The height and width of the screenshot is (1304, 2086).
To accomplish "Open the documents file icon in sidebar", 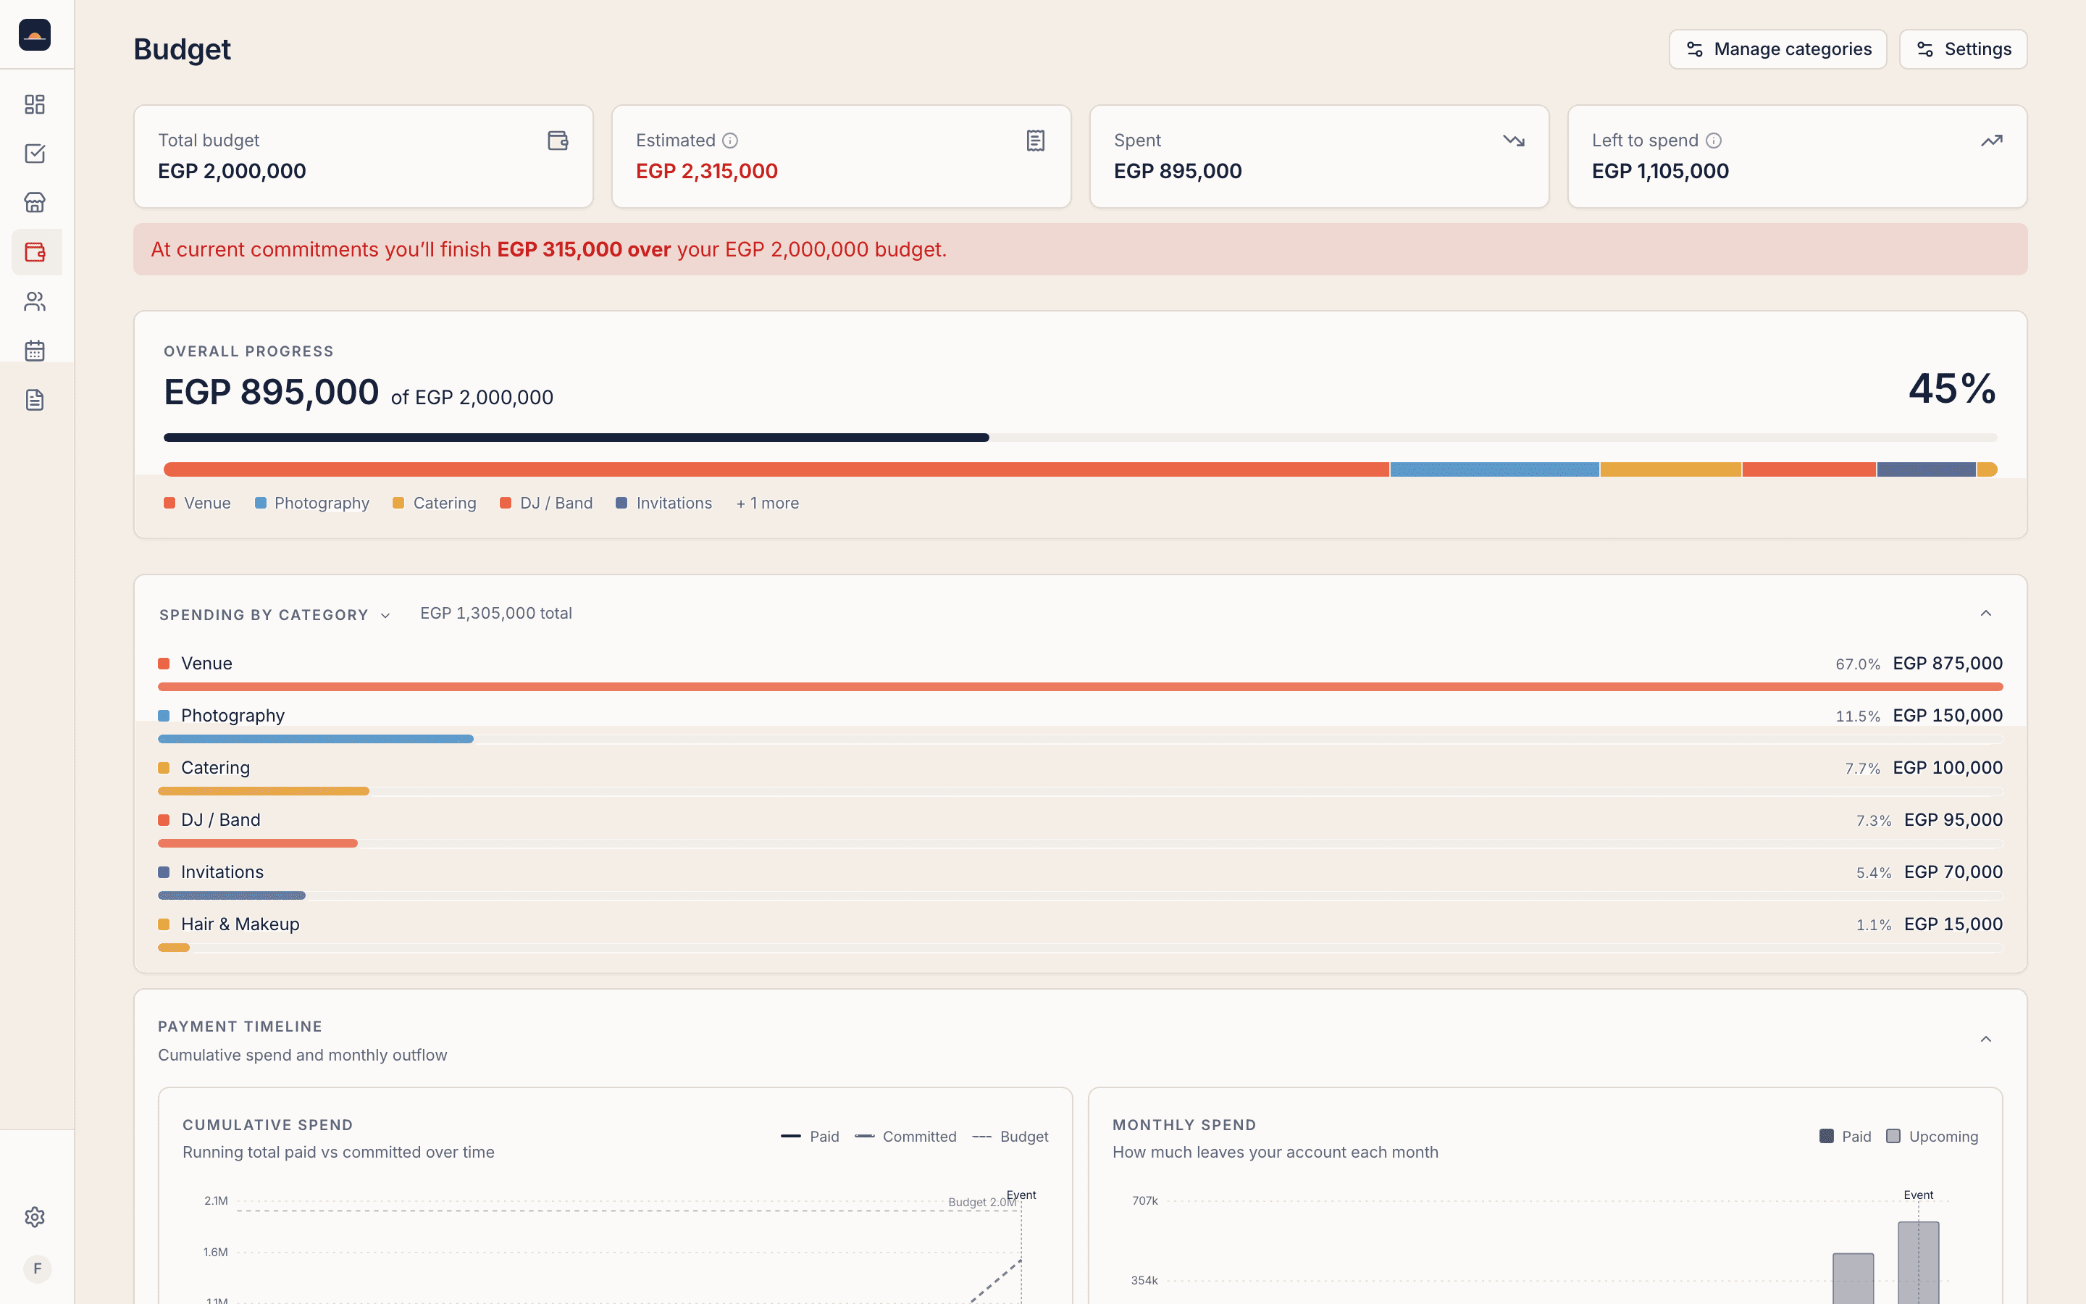I will pos(35,399).
